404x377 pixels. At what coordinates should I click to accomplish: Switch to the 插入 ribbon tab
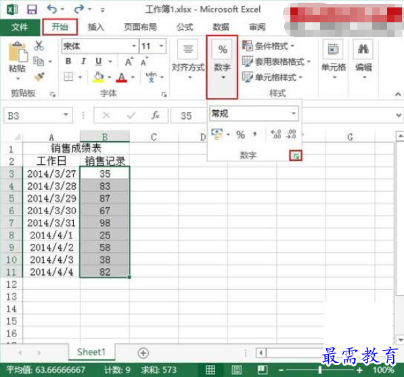point(96,27)
